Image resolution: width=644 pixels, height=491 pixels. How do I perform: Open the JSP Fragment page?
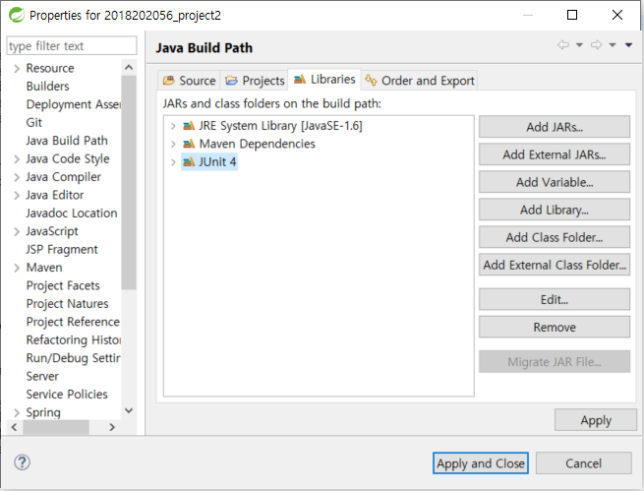click(x=62, y=249)
